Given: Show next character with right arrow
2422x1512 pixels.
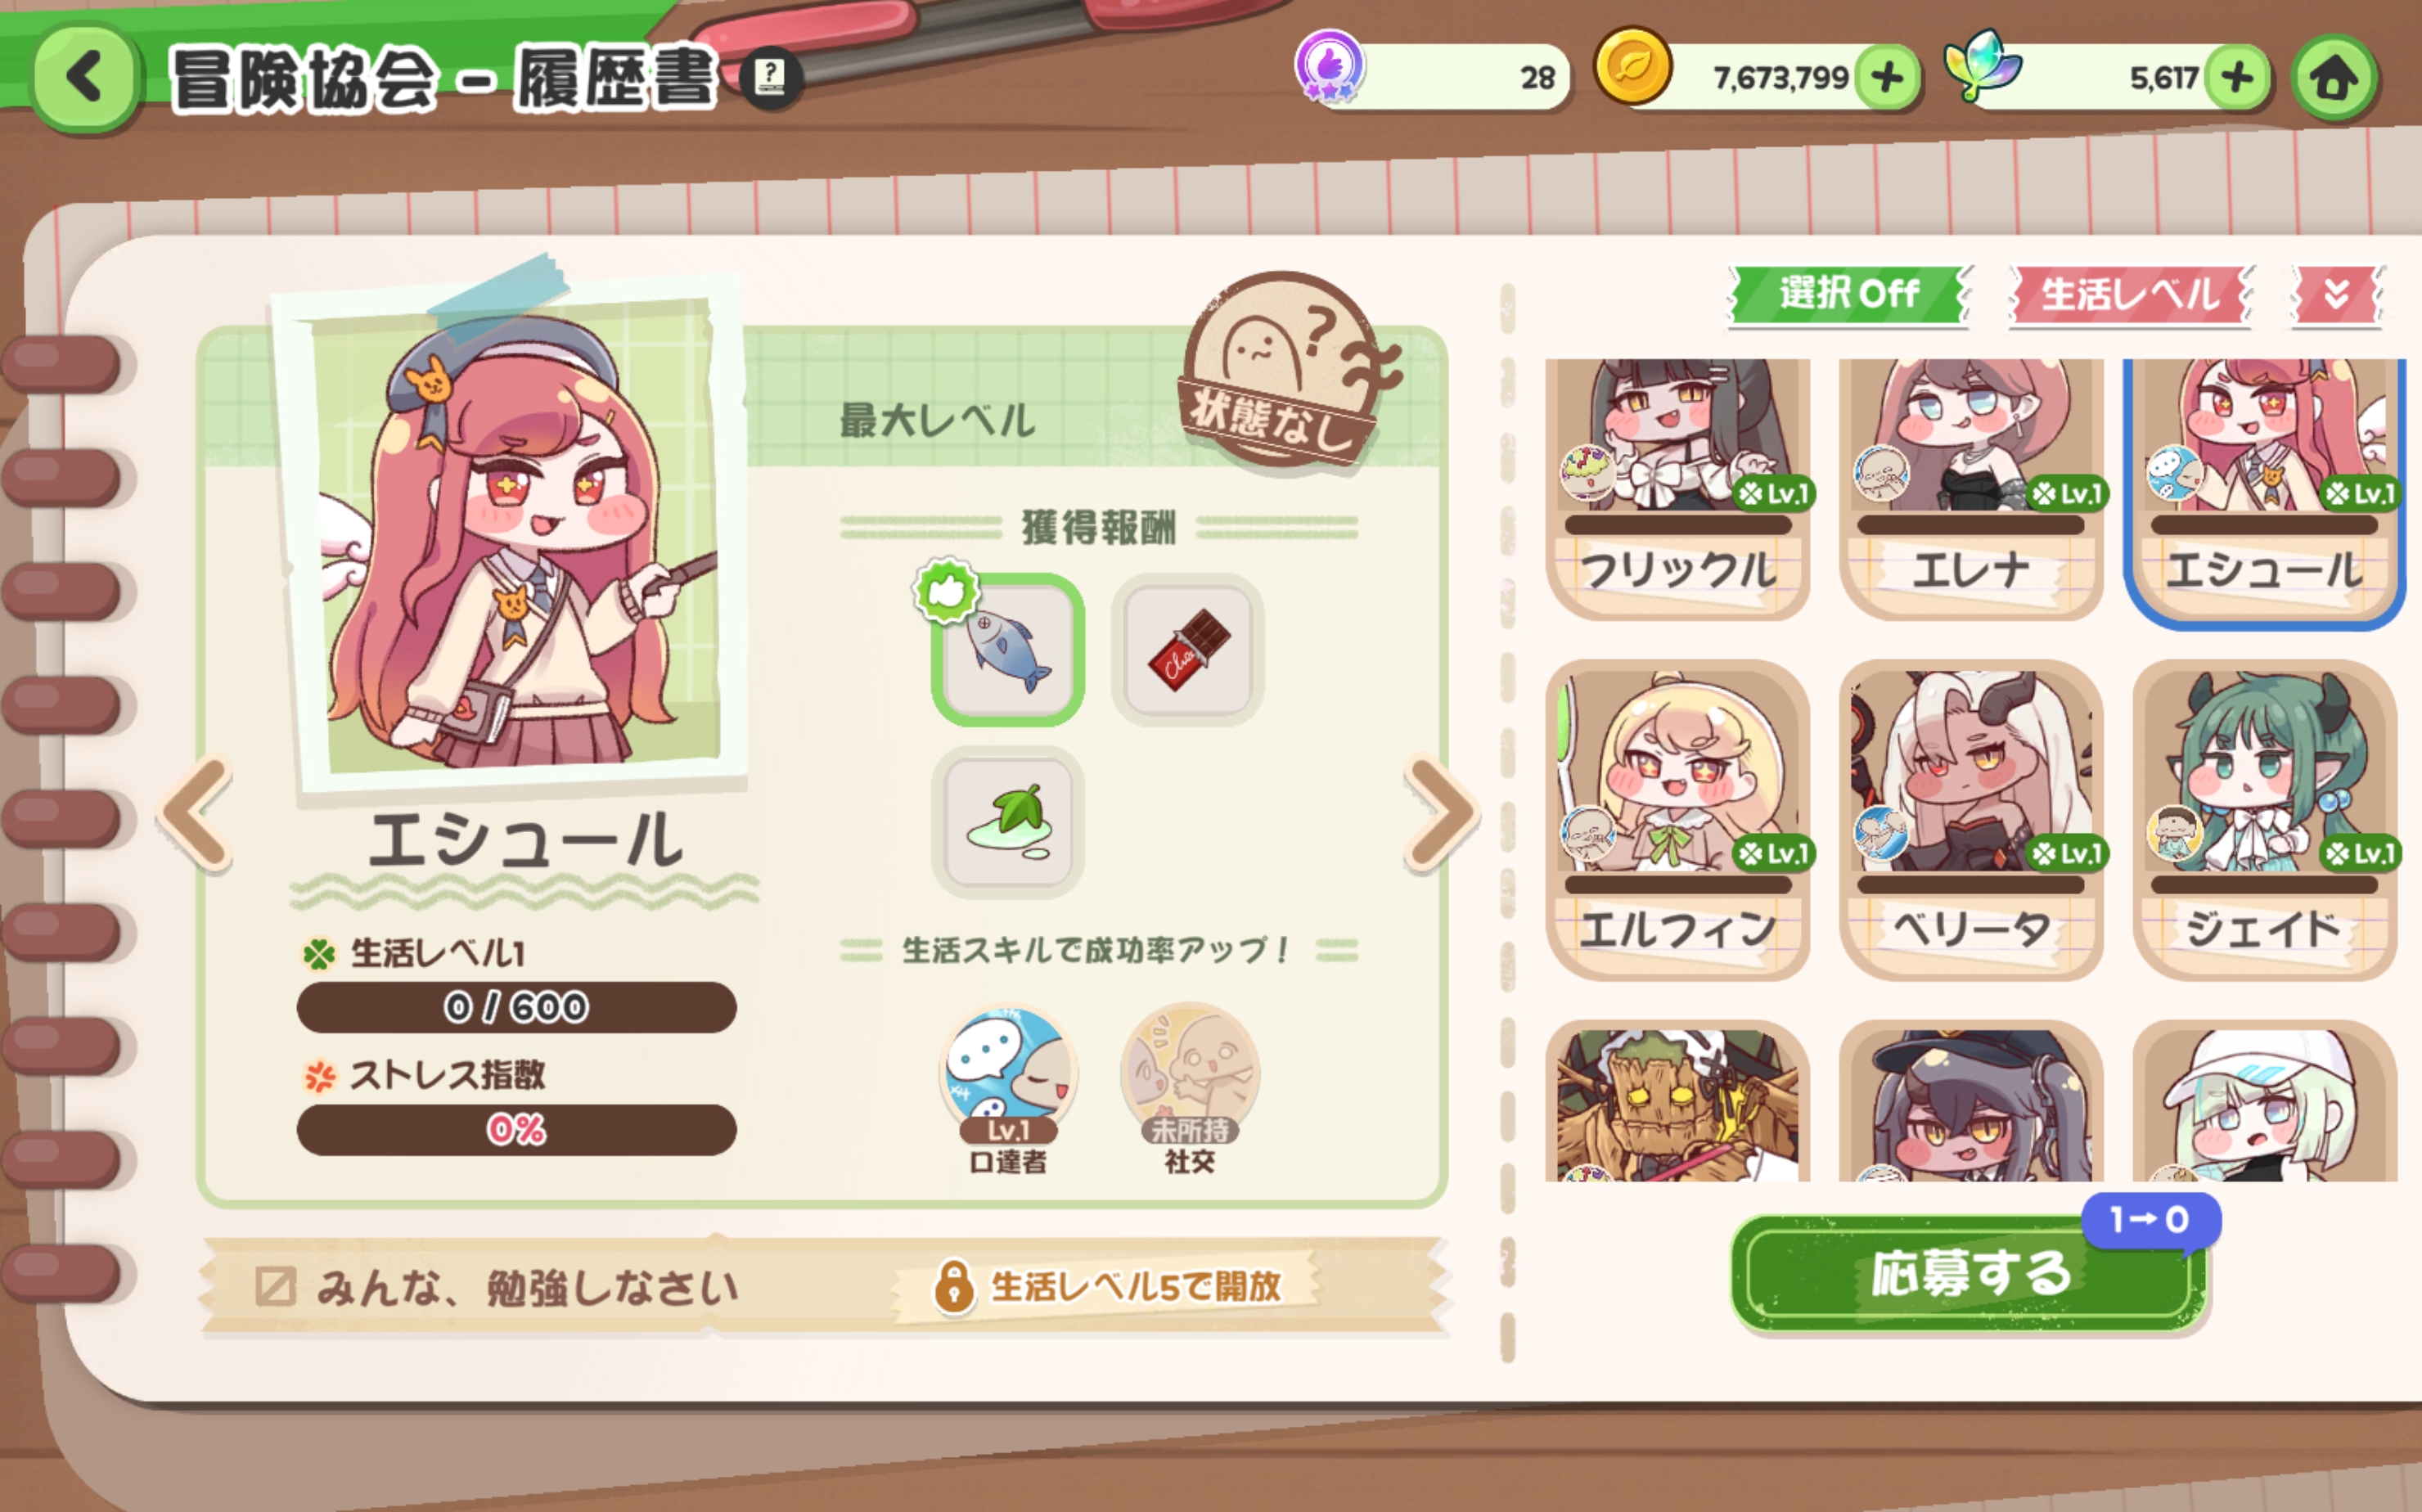Looking at the screenshot, I should pos(1442,812).
